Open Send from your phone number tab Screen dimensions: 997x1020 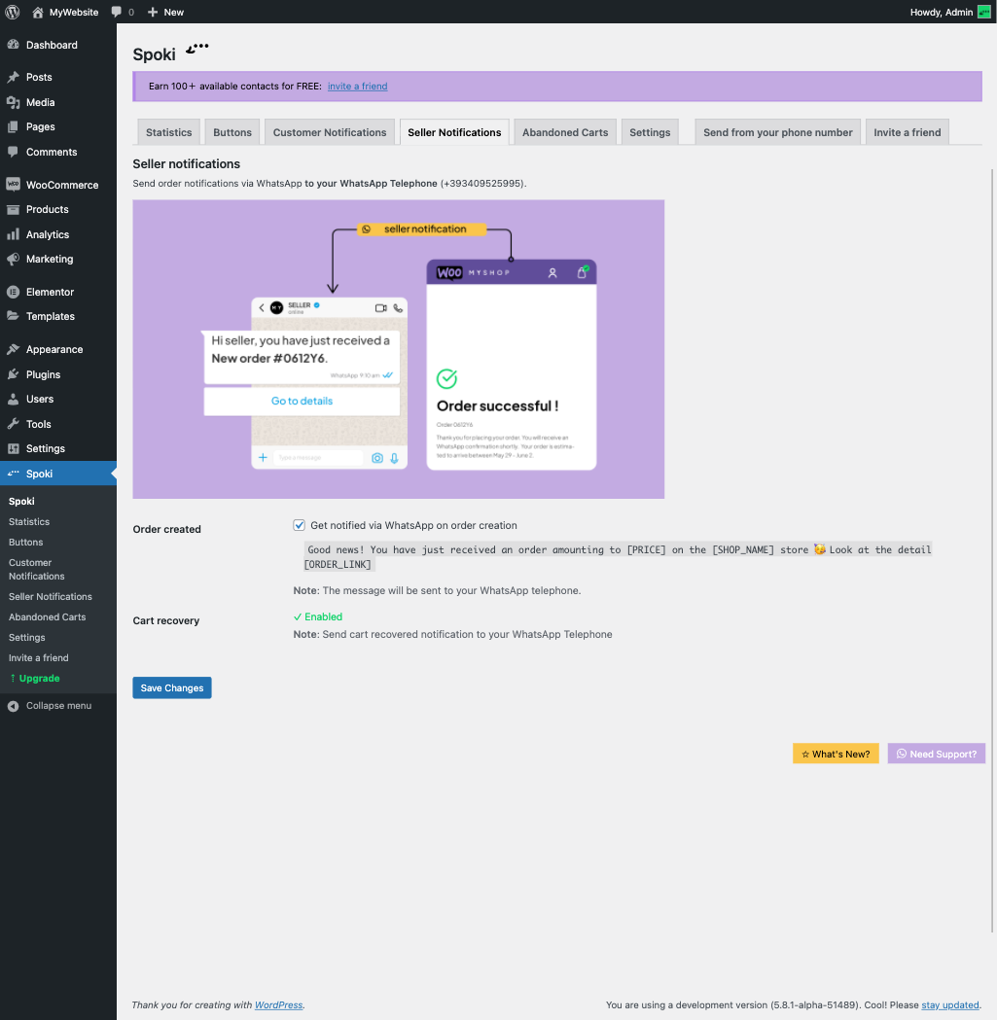(778, 132)
